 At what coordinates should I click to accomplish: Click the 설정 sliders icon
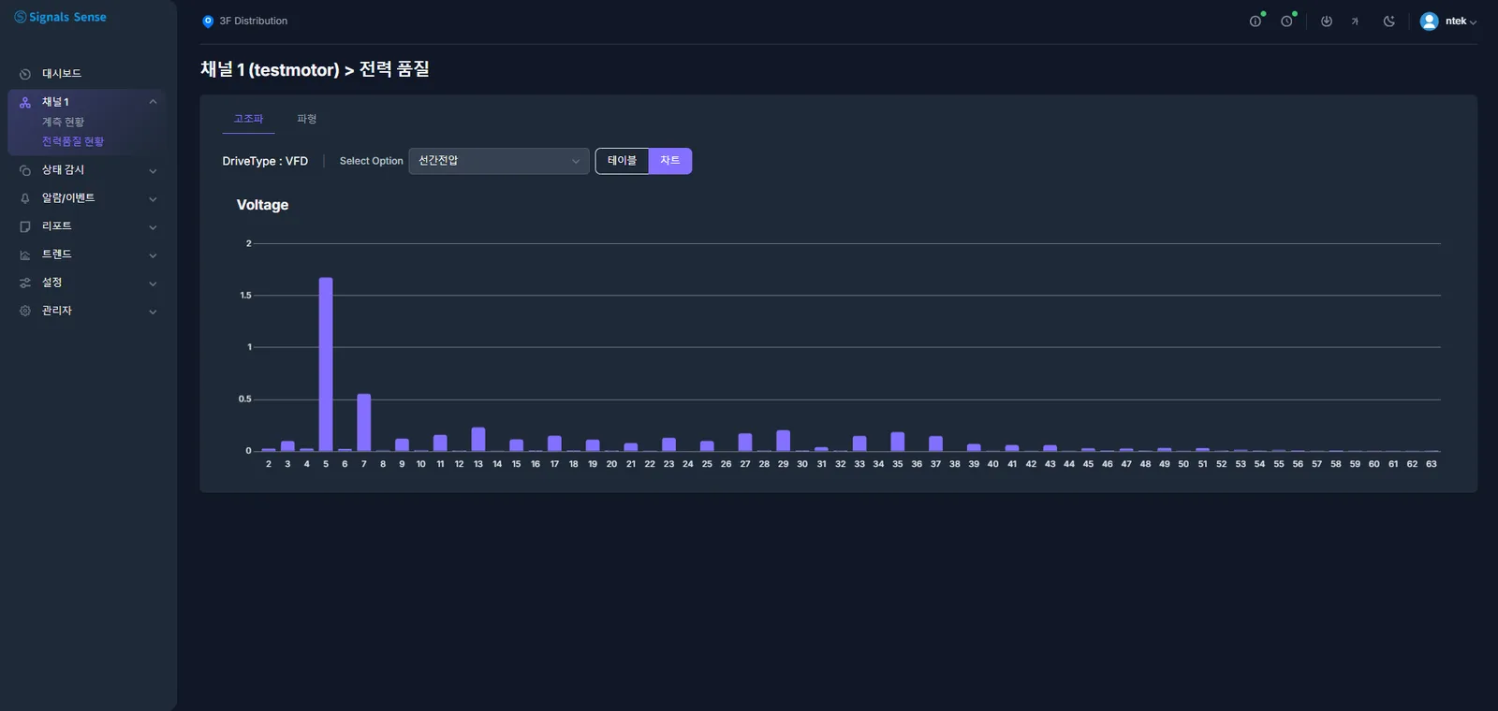[25, 283]
